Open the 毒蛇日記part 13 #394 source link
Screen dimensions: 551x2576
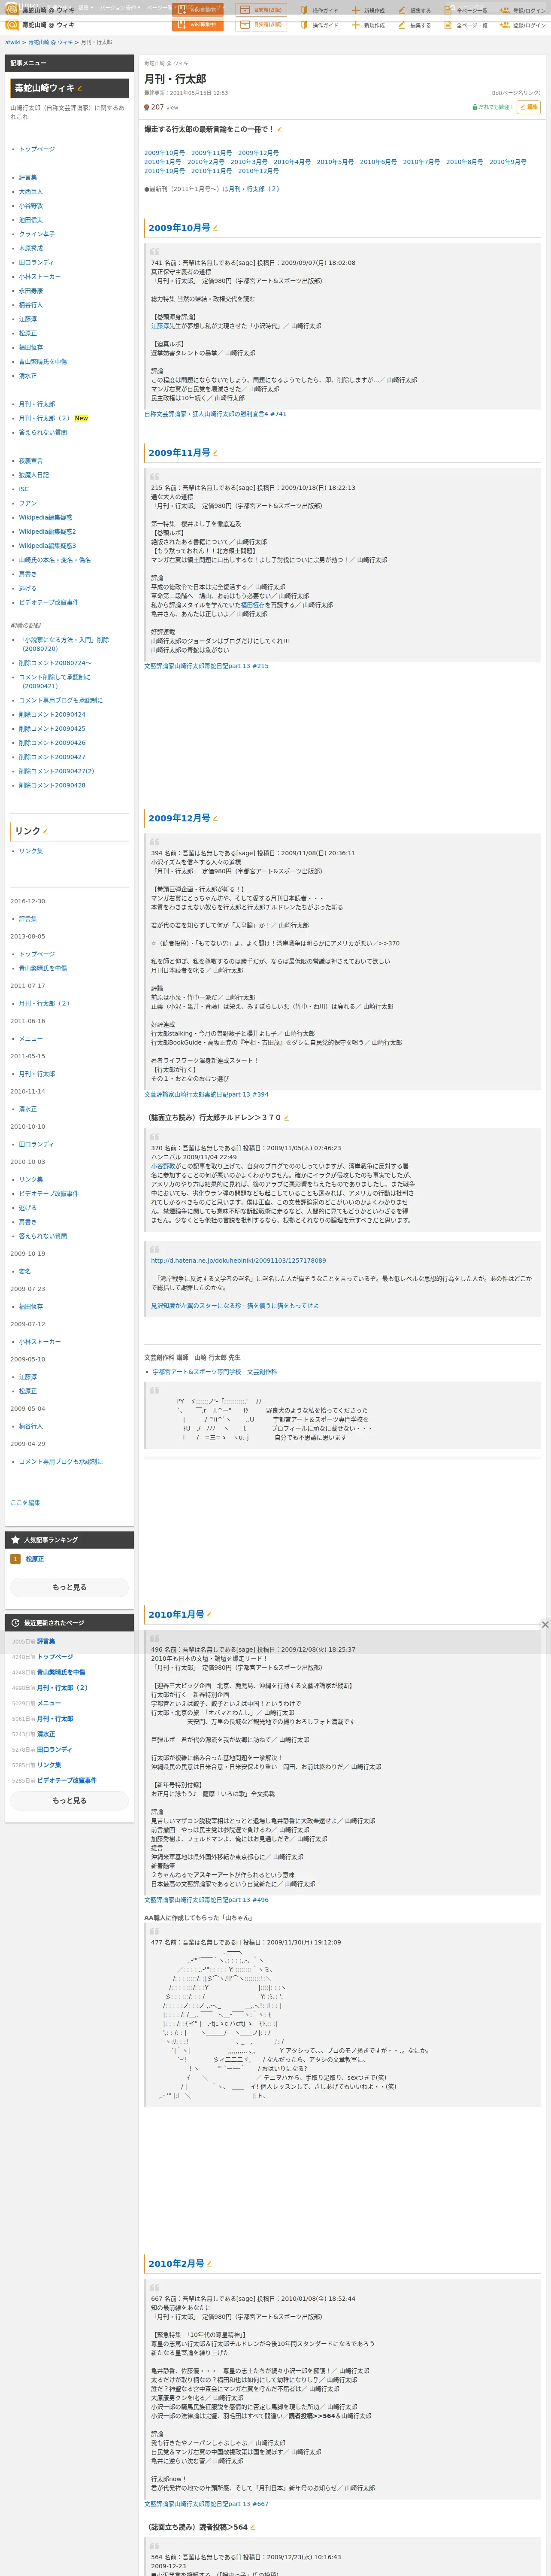[206, 1094]
